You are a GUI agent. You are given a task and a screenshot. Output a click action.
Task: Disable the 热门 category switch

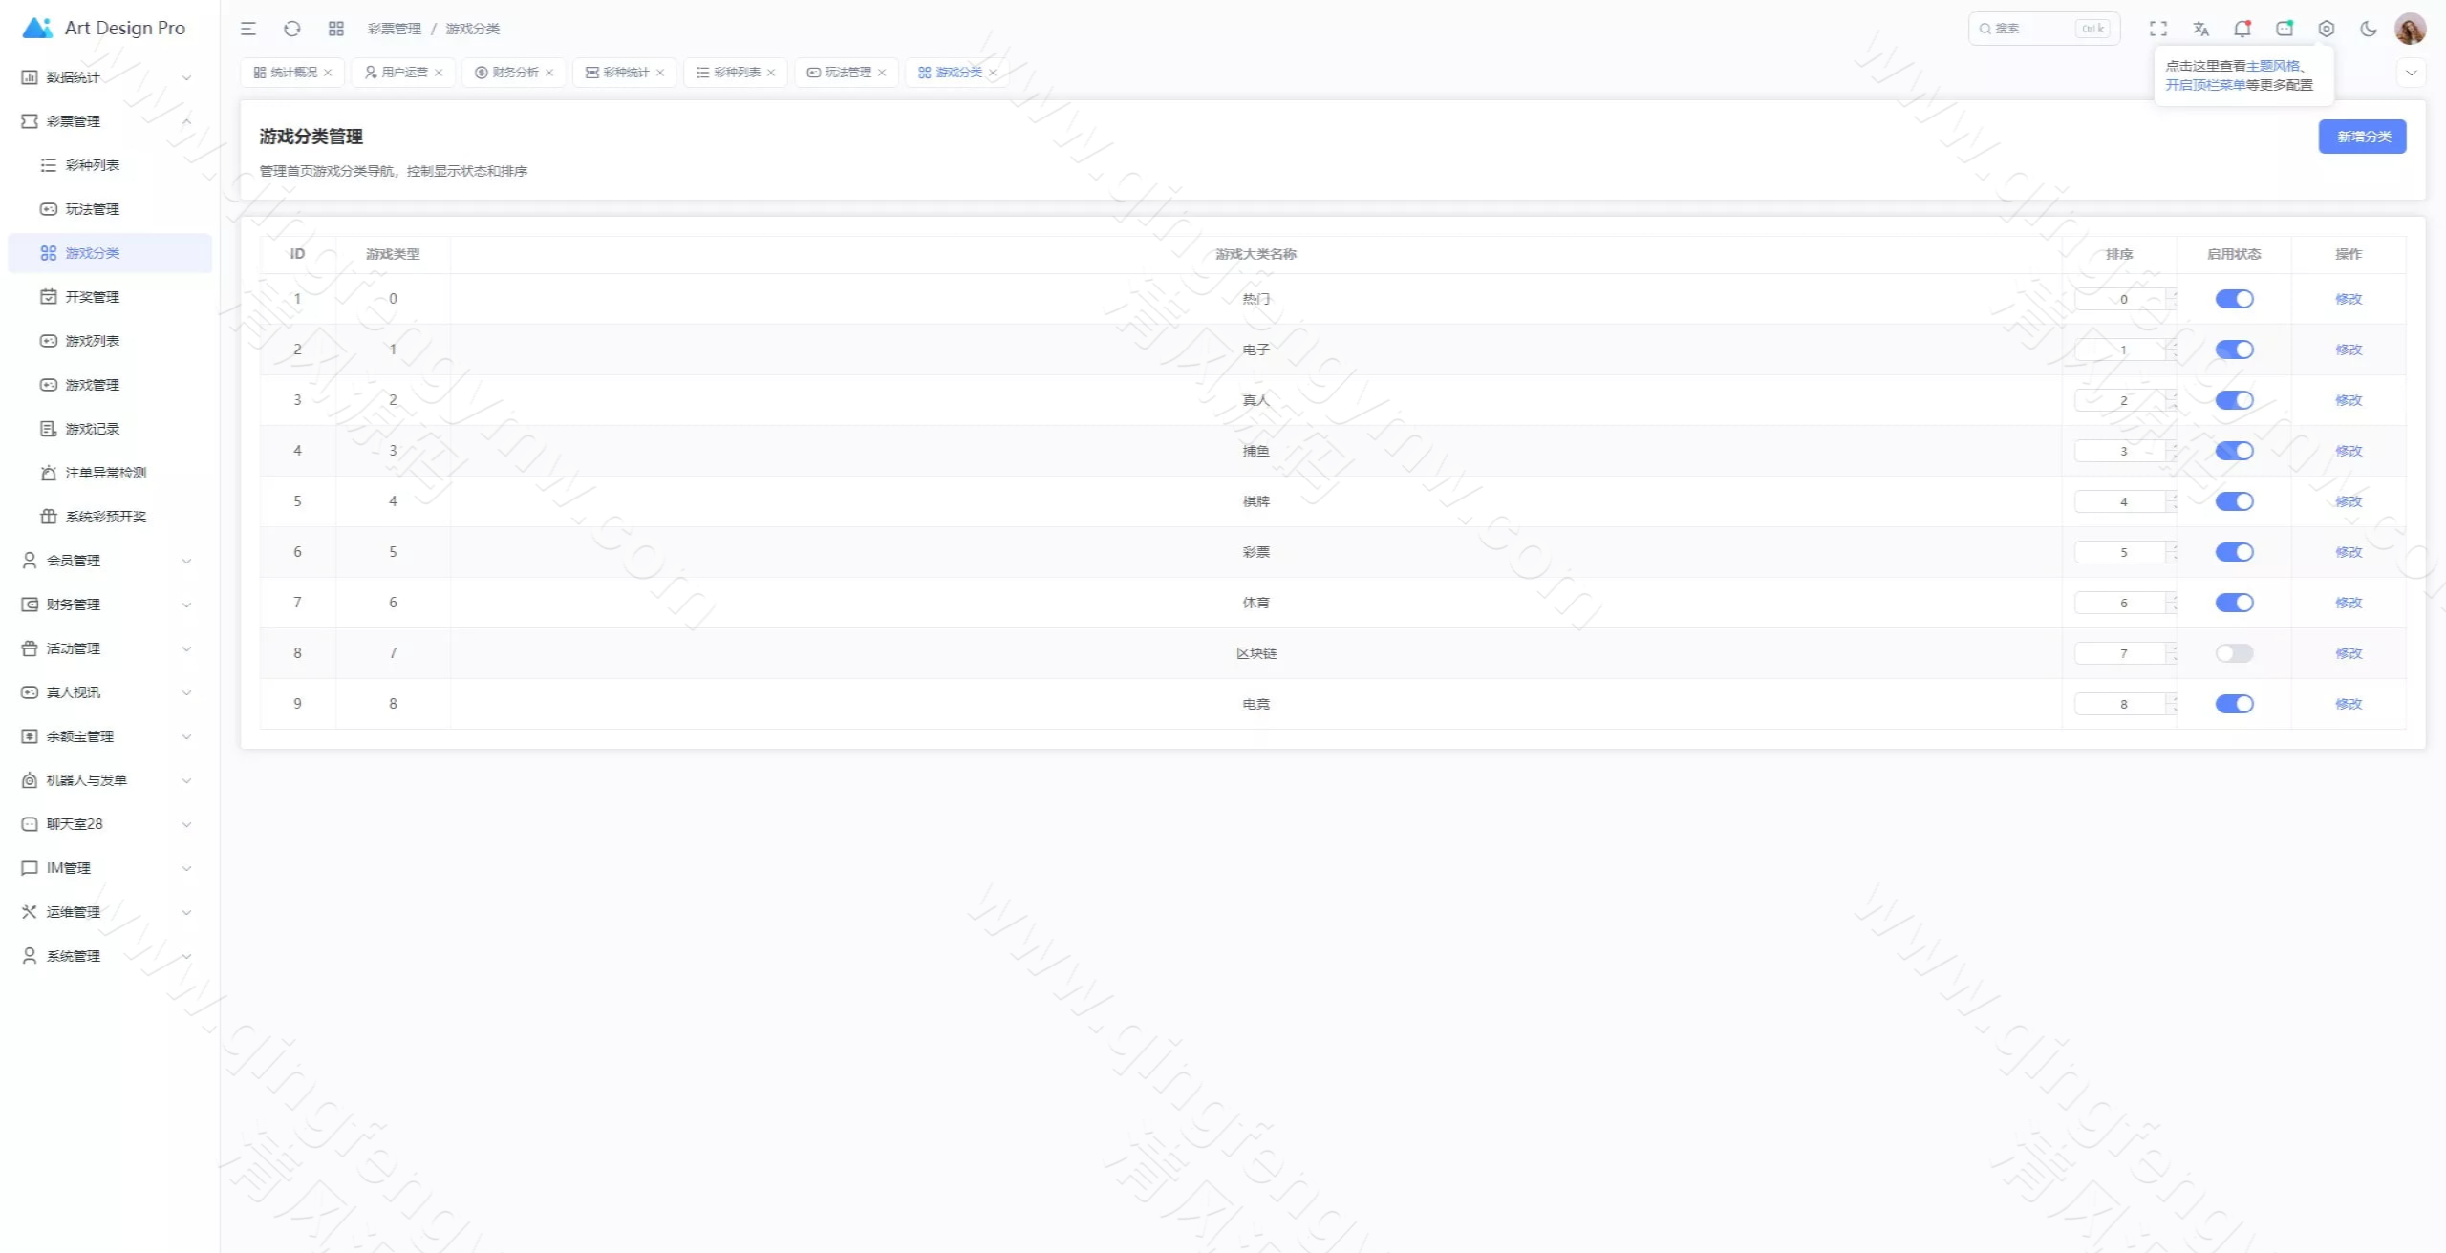click(2234, 299)
